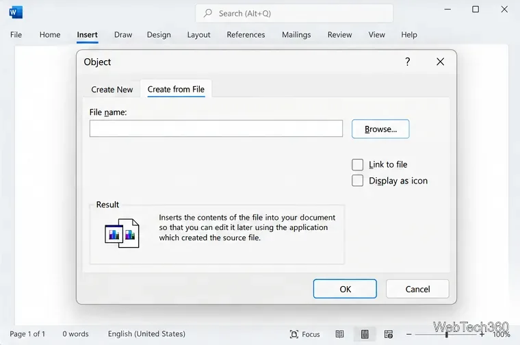The image size is (520, 345).
Task: Open the References tab
Action: 246,34
